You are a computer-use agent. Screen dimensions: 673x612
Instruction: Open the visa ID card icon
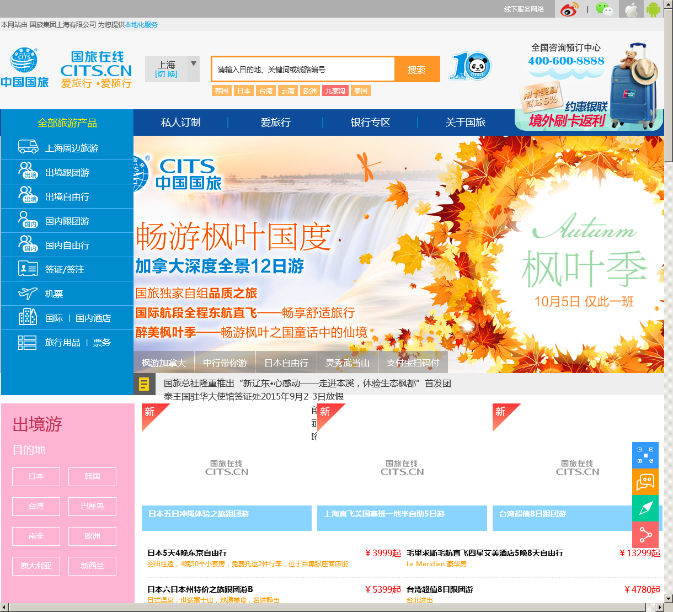[28, 269]
